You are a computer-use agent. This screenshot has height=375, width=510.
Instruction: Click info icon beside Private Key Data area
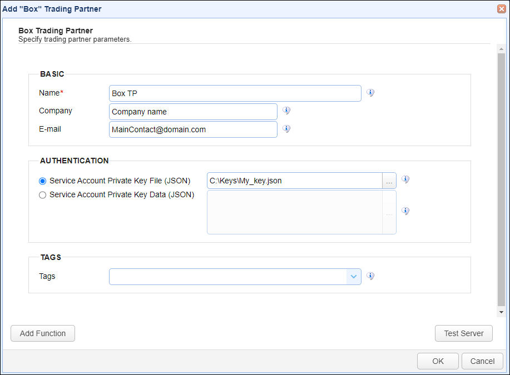point(405,211)
